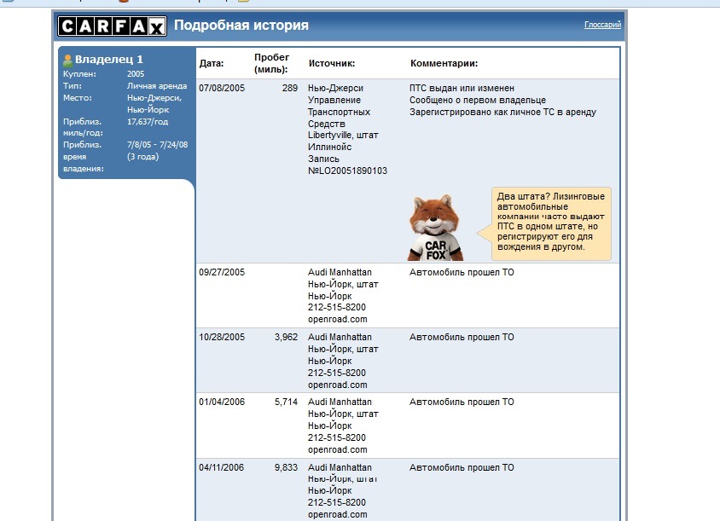Click the 3,962 mileage value

(286, 337)
